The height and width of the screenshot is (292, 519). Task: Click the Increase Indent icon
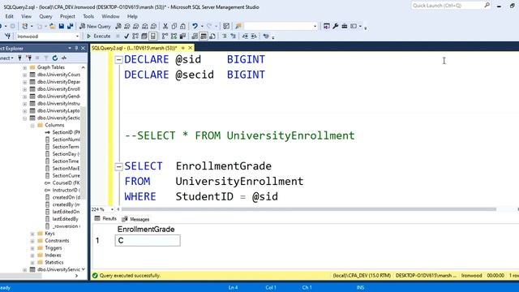point(254,36)
